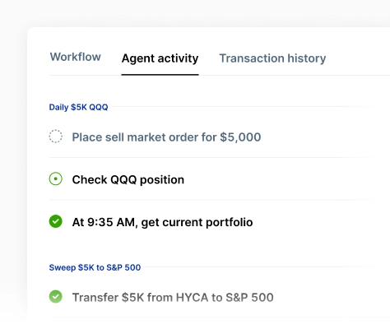
Task: Click the underline indicator beneath Agent activity
Action: pos(160,74)
